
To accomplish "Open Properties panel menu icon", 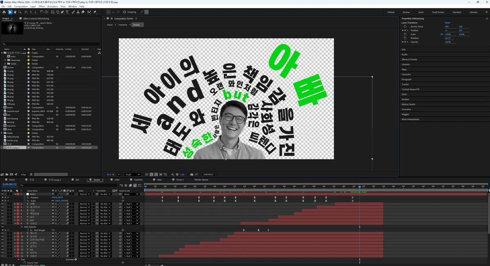I will point(487,19).
